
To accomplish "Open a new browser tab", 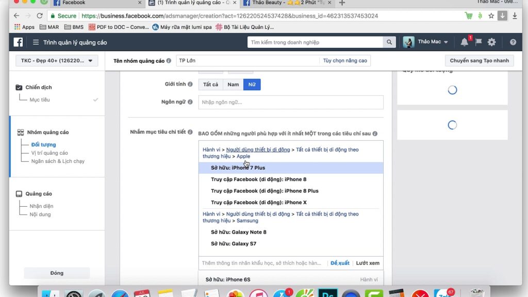I will pos(342,3).
